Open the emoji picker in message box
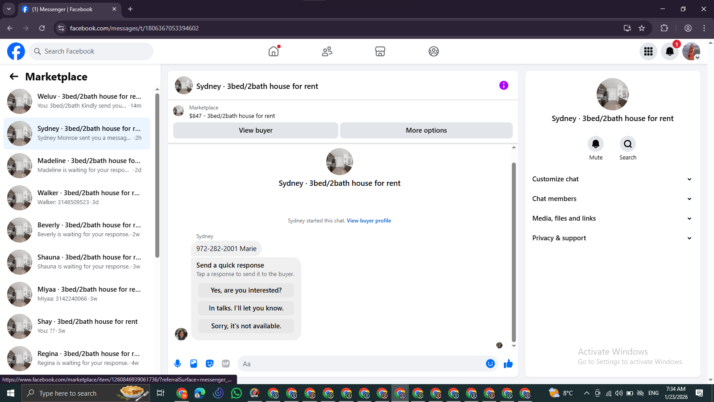This screenshot has height=402, width=714. 490,364
